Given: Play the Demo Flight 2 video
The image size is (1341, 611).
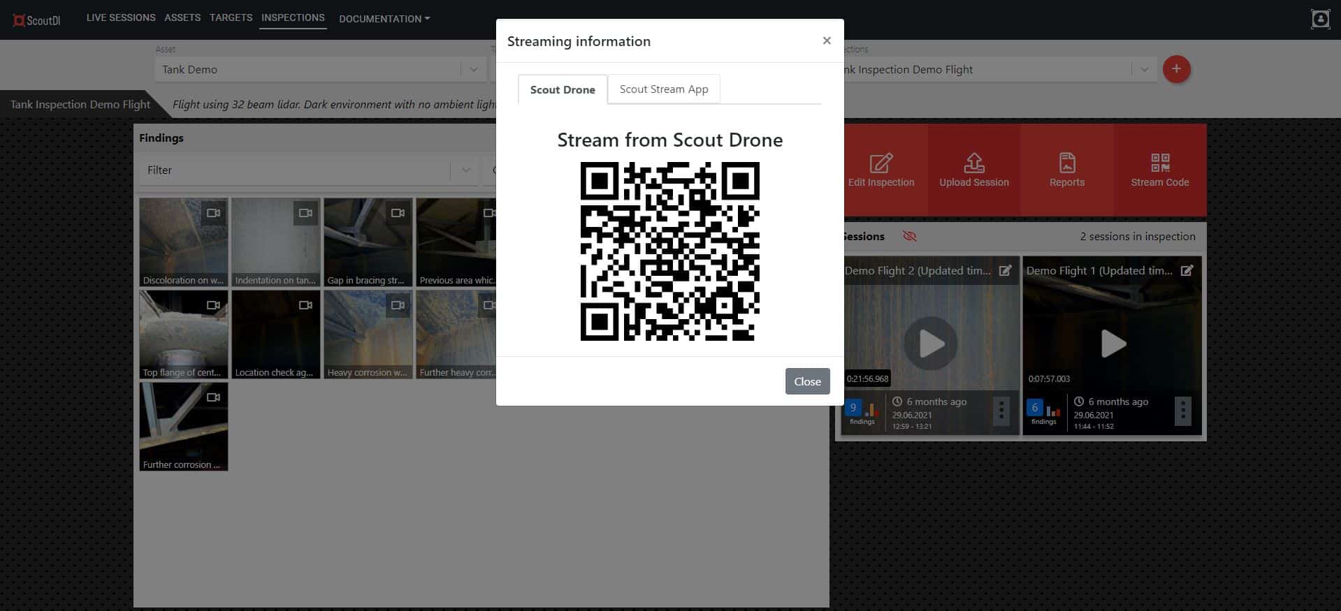Looking at the screenshot, I should click(x=930, y=344).
